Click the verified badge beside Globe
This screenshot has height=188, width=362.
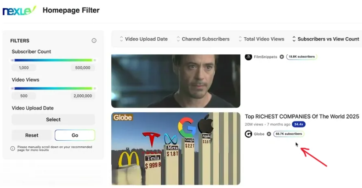[269, 134]
